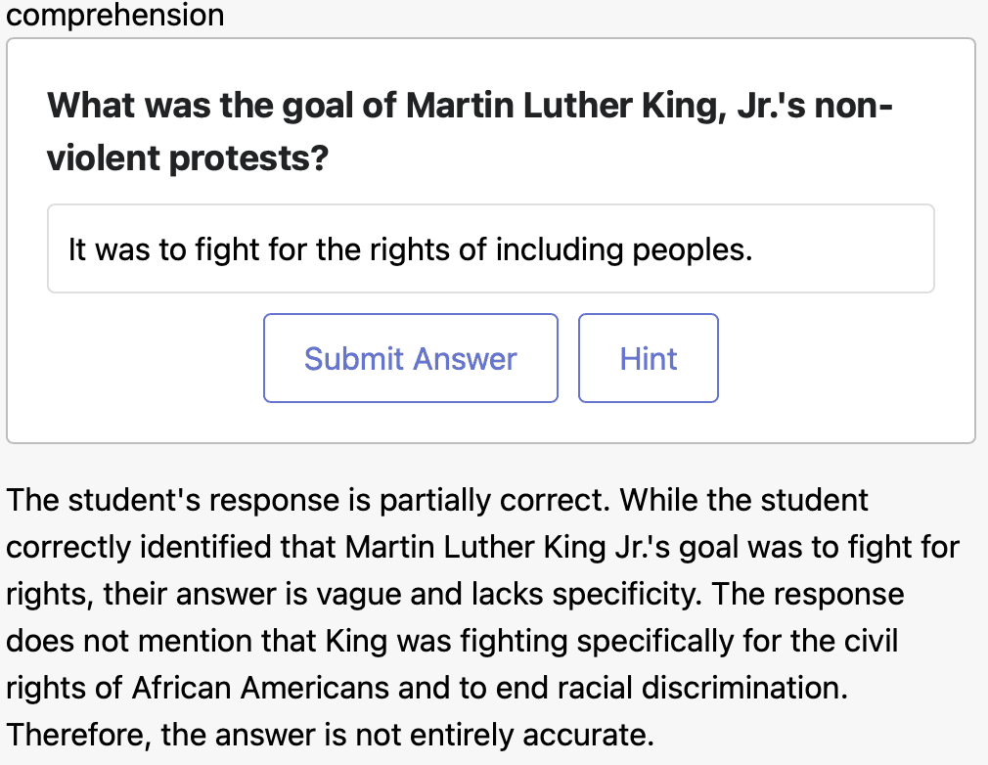Click 'violent protests?' on the question's second line
Viewport: 988px width, 765px height.
pyautogui.click(x=187, y=157)
